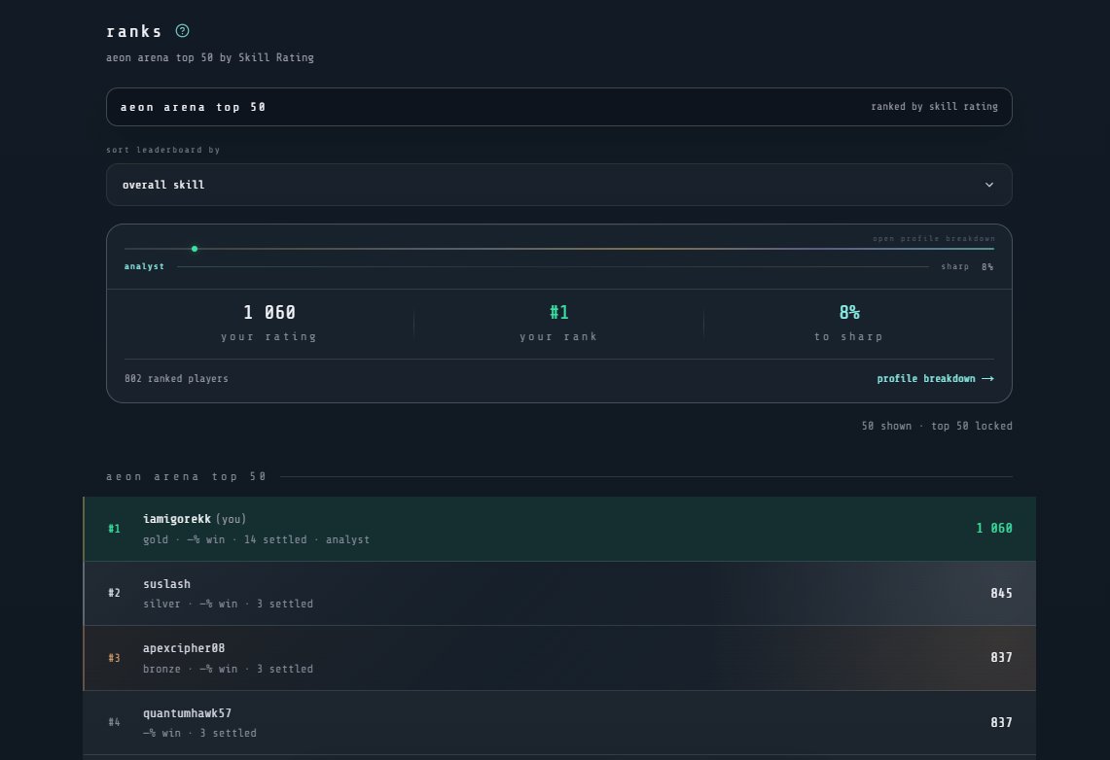The width and height of the screenshot is (1110, 760).
Task: Open the profile breakdown link
Action: (x=935, y=378)
